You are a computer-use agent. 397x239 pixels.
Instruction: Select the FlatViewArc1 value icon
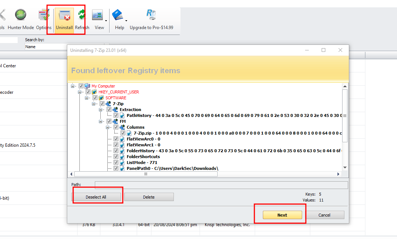pyautogui.click(x=122, y=145)
